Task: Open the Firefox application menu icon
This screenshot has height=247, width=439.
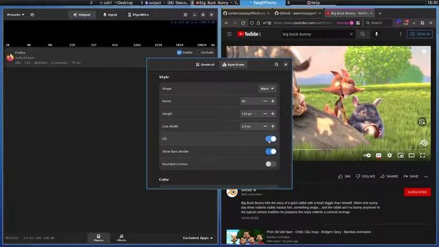Action: click(x=431, y=23)
